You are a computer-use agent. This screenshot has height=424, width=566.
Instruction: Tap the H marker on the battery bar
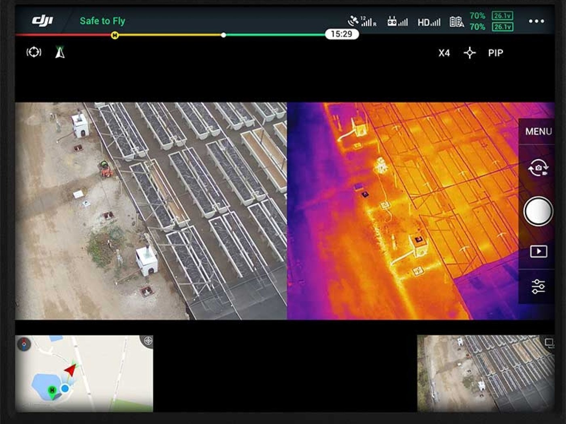[114, 36]
